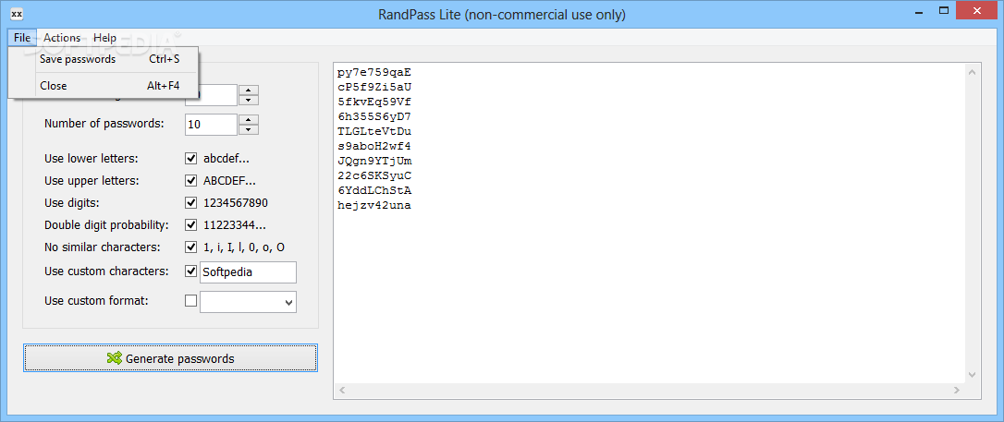
Task: Select the password 6h355S6yD7
Action: tap(373, 117)
